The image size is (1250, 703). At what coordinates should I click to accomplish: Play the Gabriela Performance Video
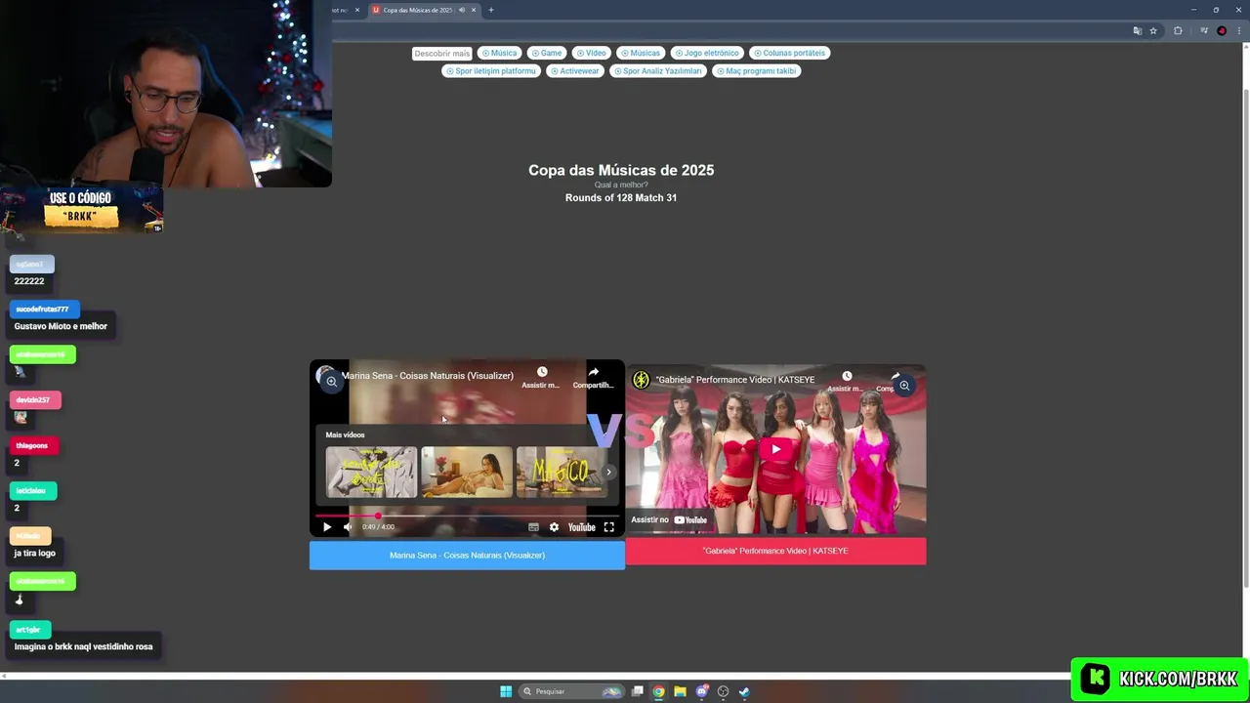(775, 449)
